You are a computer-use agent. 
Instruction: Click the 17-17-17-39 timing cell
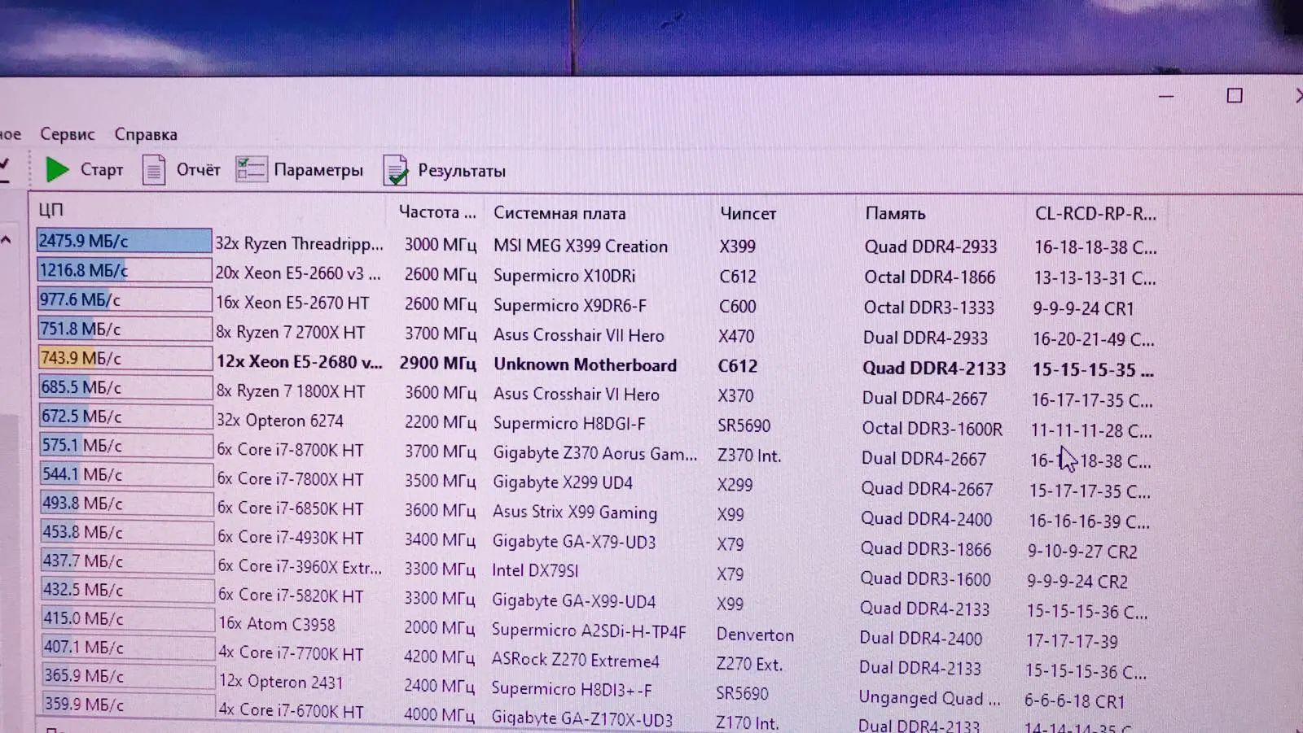(x=1072, y=641)
